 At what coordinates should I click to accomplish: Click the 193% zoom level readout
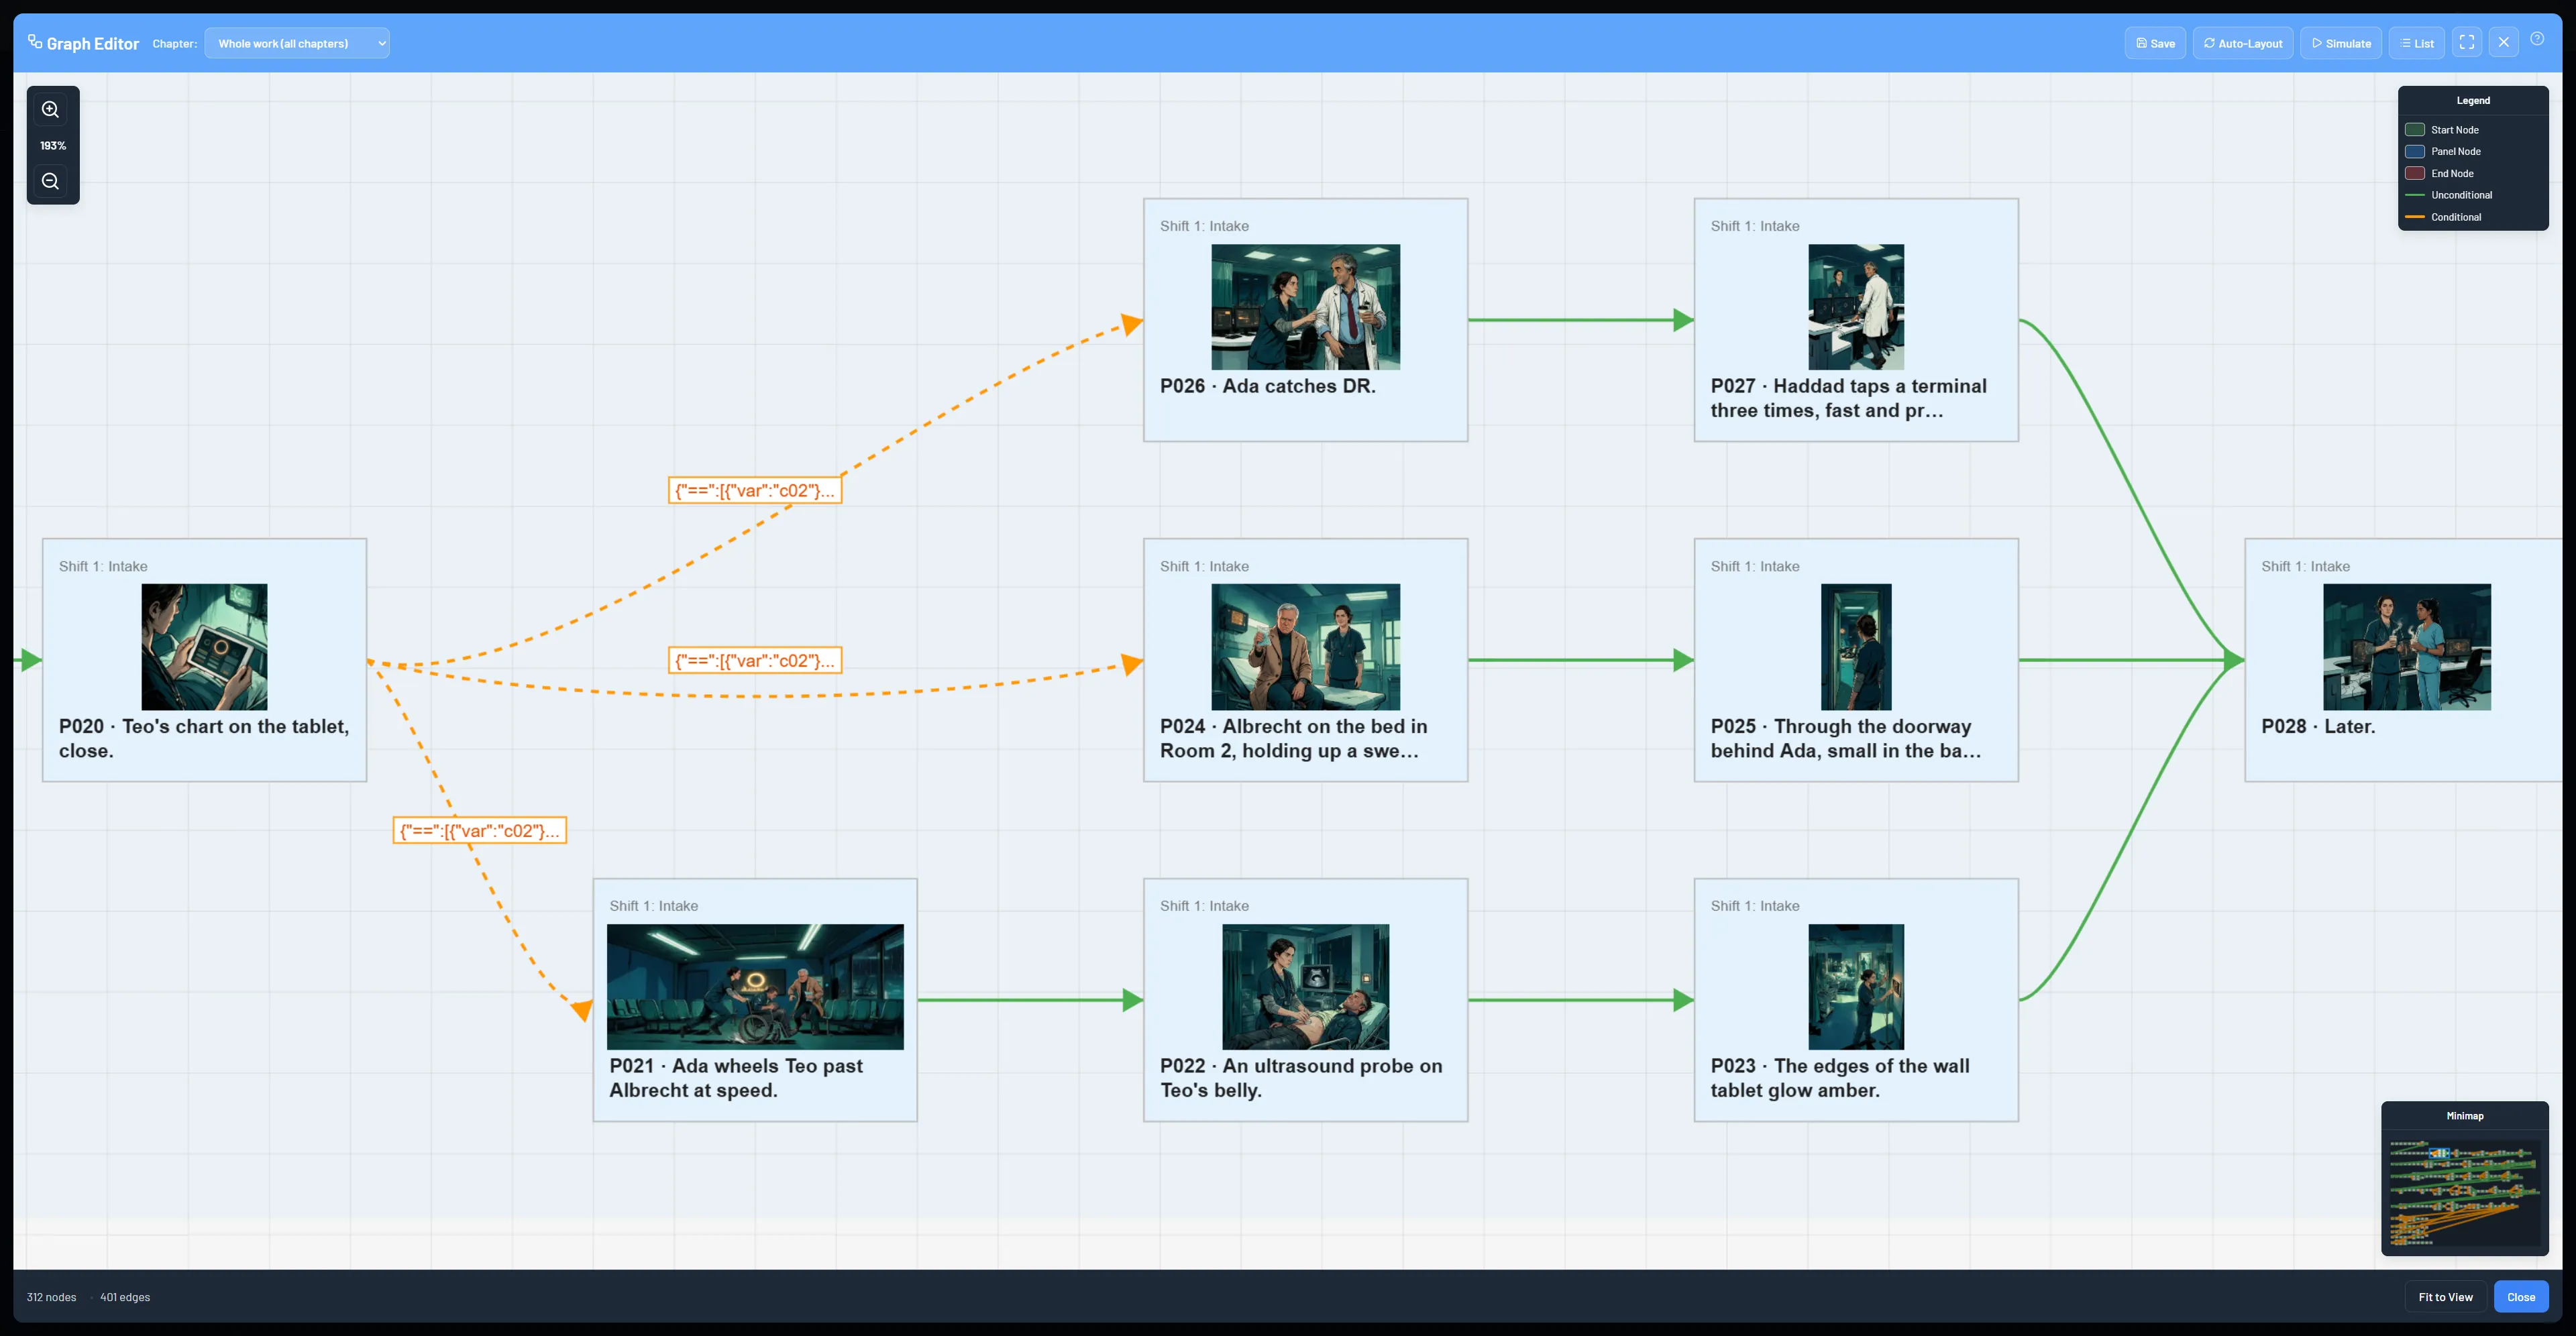click(x=53, y=146)
